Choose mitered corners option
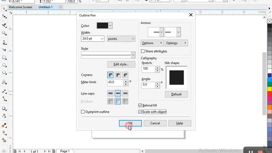The height and width of the screenshot is (153, 272). point(110,75)
